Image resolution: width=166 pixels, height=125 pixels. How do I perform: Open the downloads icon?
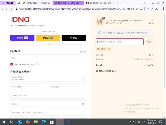point(156,9)
